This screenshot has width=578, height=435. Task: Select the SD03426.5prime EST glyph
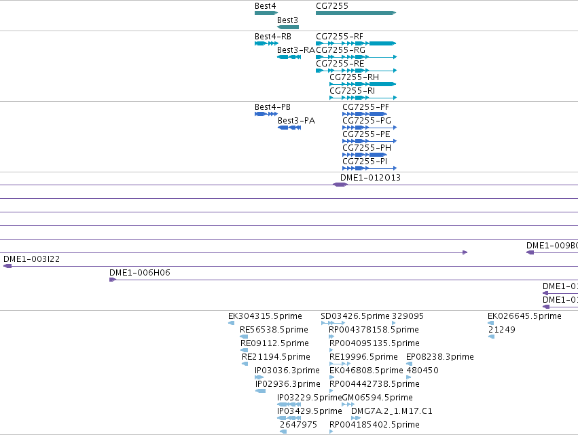(x=333, y=324)
